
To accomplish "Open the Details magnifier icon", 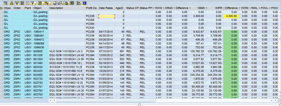I will tap(5, 3).
